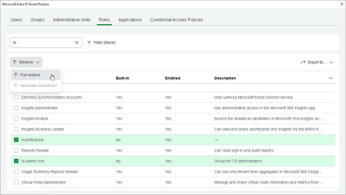This screenshot has width=346, height=195.
Task: Tick the Reports Reader checkbox
Action: tap(16, 150)
